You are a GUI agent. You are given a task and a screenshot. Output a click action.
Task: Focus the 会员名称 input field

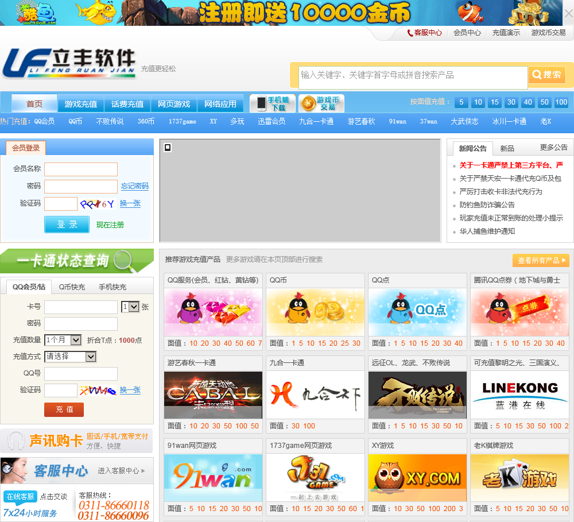pos(81,169)
